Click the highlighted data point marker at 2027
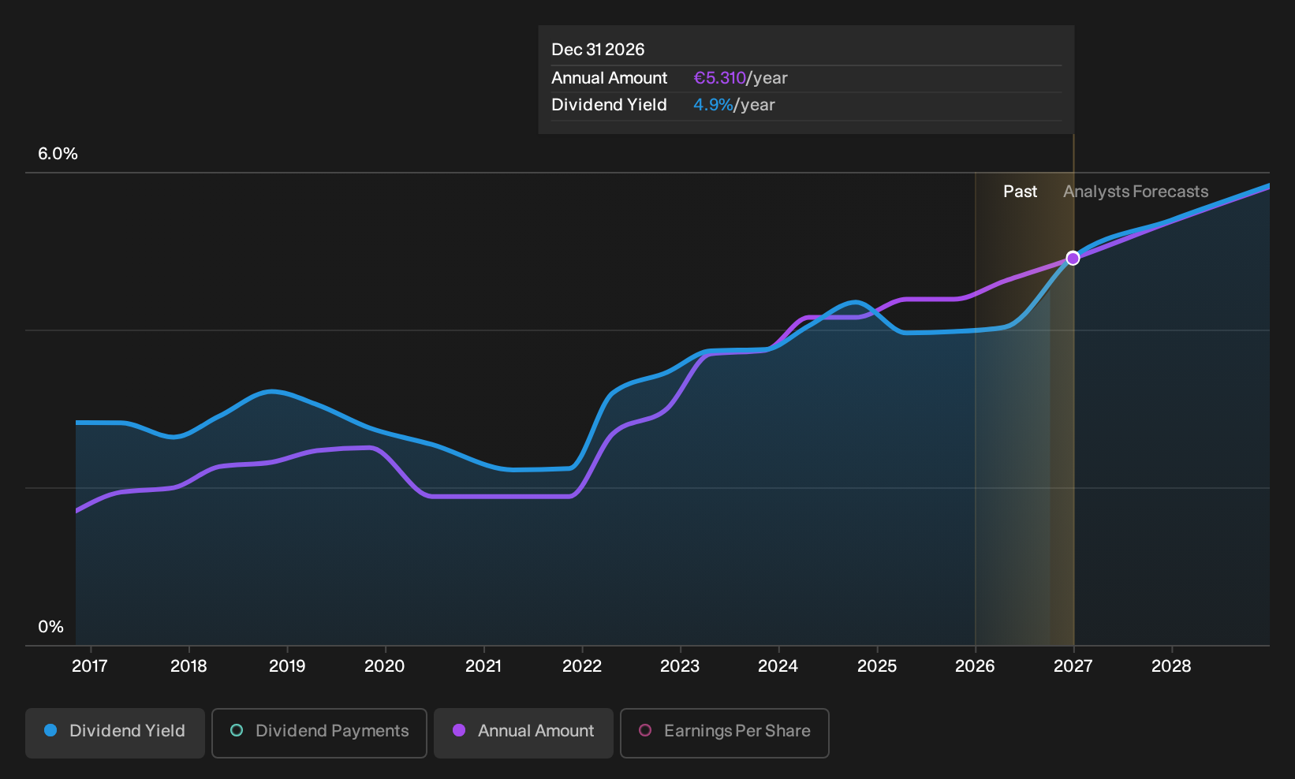1295x779 pixels. (x=1073, y=259)
